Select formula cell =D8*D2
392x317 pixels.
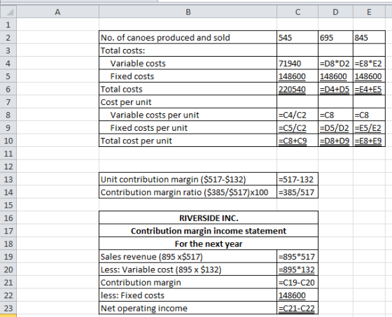point(335,63)
